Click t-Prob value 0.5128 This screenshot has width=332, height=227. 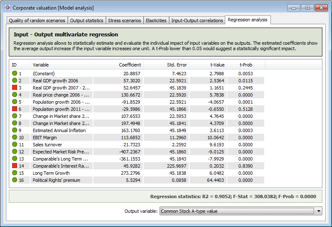245,109
